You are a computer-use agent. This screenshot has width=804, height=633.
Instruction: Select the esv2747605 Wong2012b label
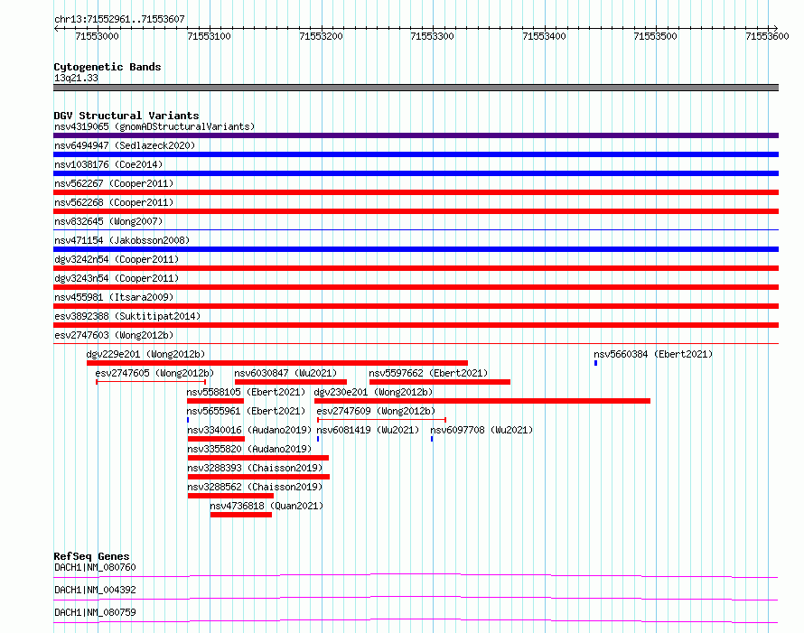[x=154, y=373]
